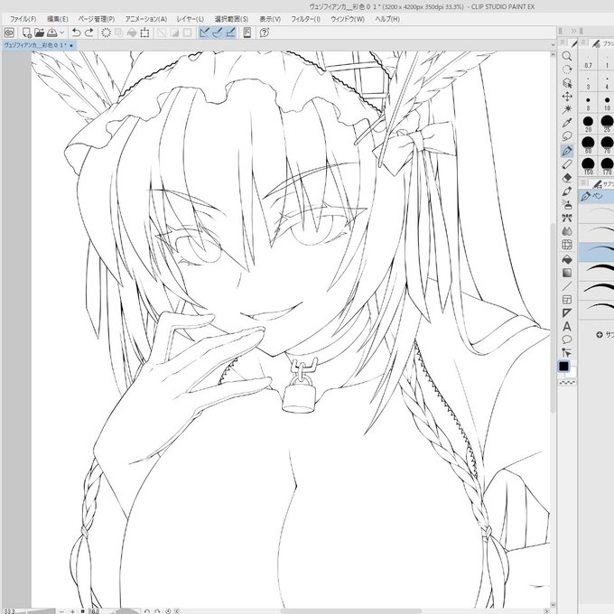This screenshot has width=614, height=614.
Task: Select the Correct line tool
Action: click(x=567, y=352)
